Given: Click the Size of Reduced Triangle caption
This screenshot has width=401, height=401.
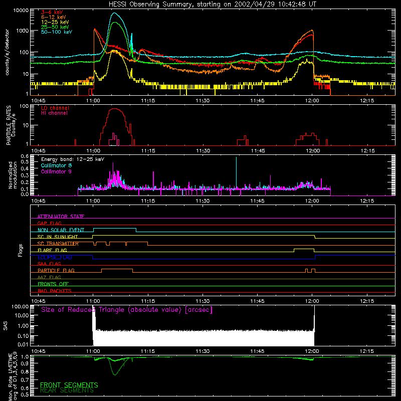Looking at the screenshot, I should [127, 310].
